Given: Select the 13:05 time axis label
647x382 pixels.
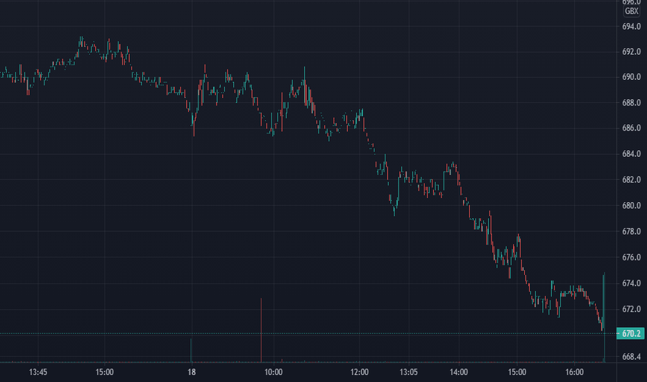Looking at the screenshot, I should [408, 372].
